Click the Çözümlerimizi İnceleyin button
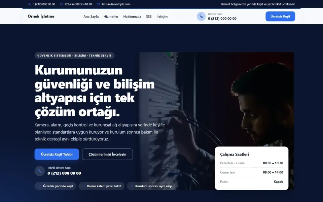The height and width of the screenshot is (202, 323). pos(107,154)
